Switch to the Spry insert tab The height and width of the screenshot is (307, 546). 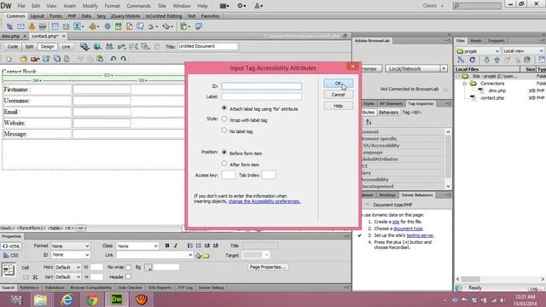(x=101, y=16)
